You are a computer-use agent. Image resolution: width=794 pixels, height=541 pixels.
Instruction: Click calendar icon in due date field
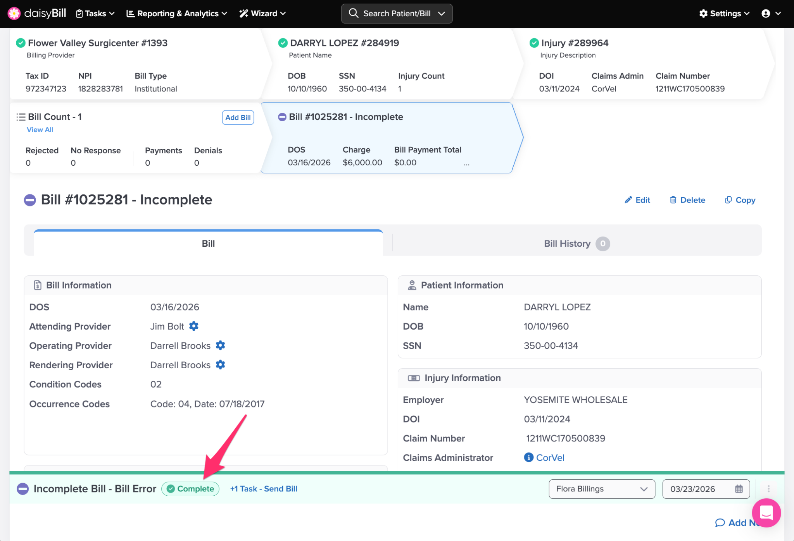point(739,489)
